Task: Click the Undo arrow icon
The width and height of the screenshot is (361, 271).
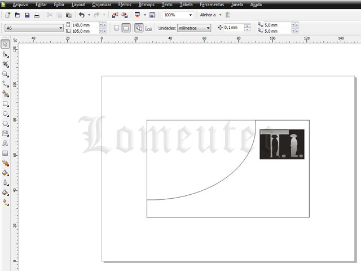Action: coord(81,15)
